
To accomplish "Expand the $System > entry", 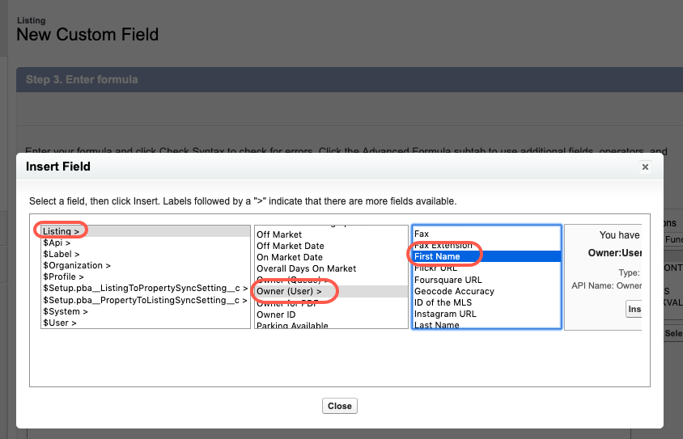I will coord(146,311).
